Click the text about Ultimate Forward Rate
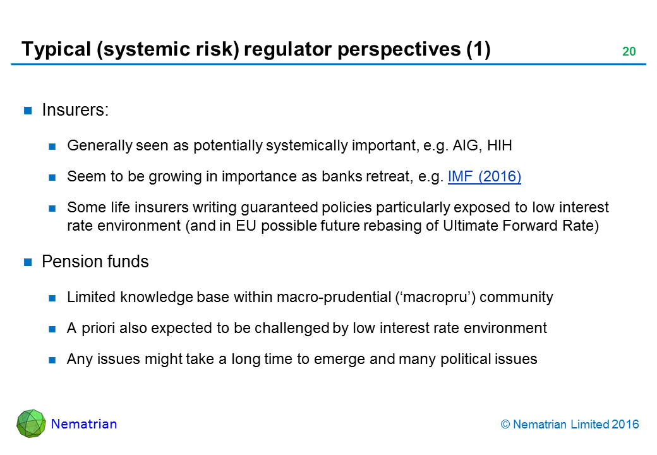Viewport: 657px width, 455px height. [332, 227]
